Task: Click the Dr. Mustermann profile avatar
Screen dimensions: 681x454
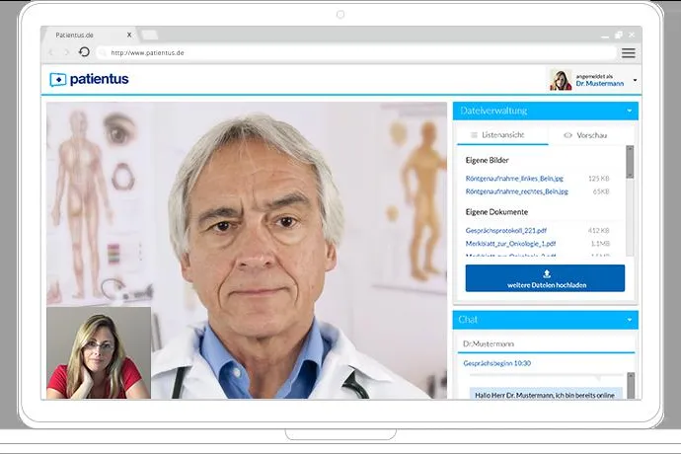Action: pyautogui.click(x=561, y=80)
